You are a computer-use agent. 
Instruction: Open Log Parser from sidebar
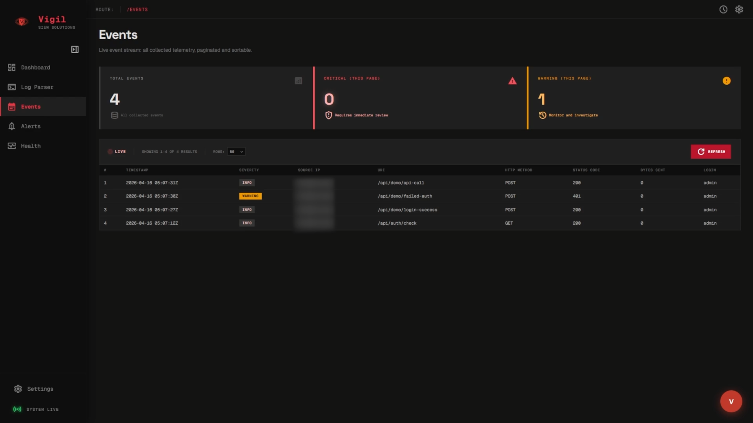pyautogui.click(x=37, y=87)
